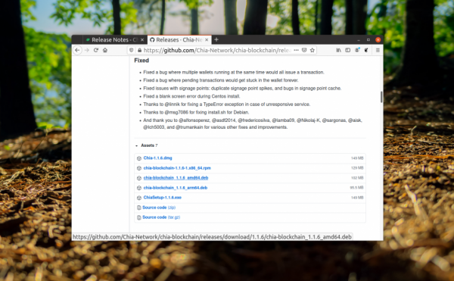Viewport: 454px width, 281px height.
Task: Click the bullet starting 'And thank you to @alfonsoperez'
Action: coord(253,123)
